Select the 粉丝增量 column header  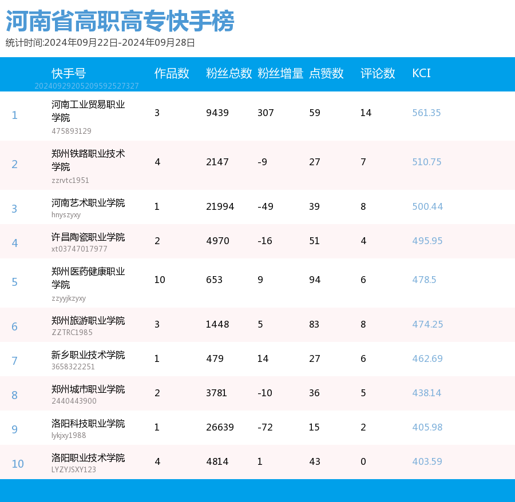pos(280,73)
